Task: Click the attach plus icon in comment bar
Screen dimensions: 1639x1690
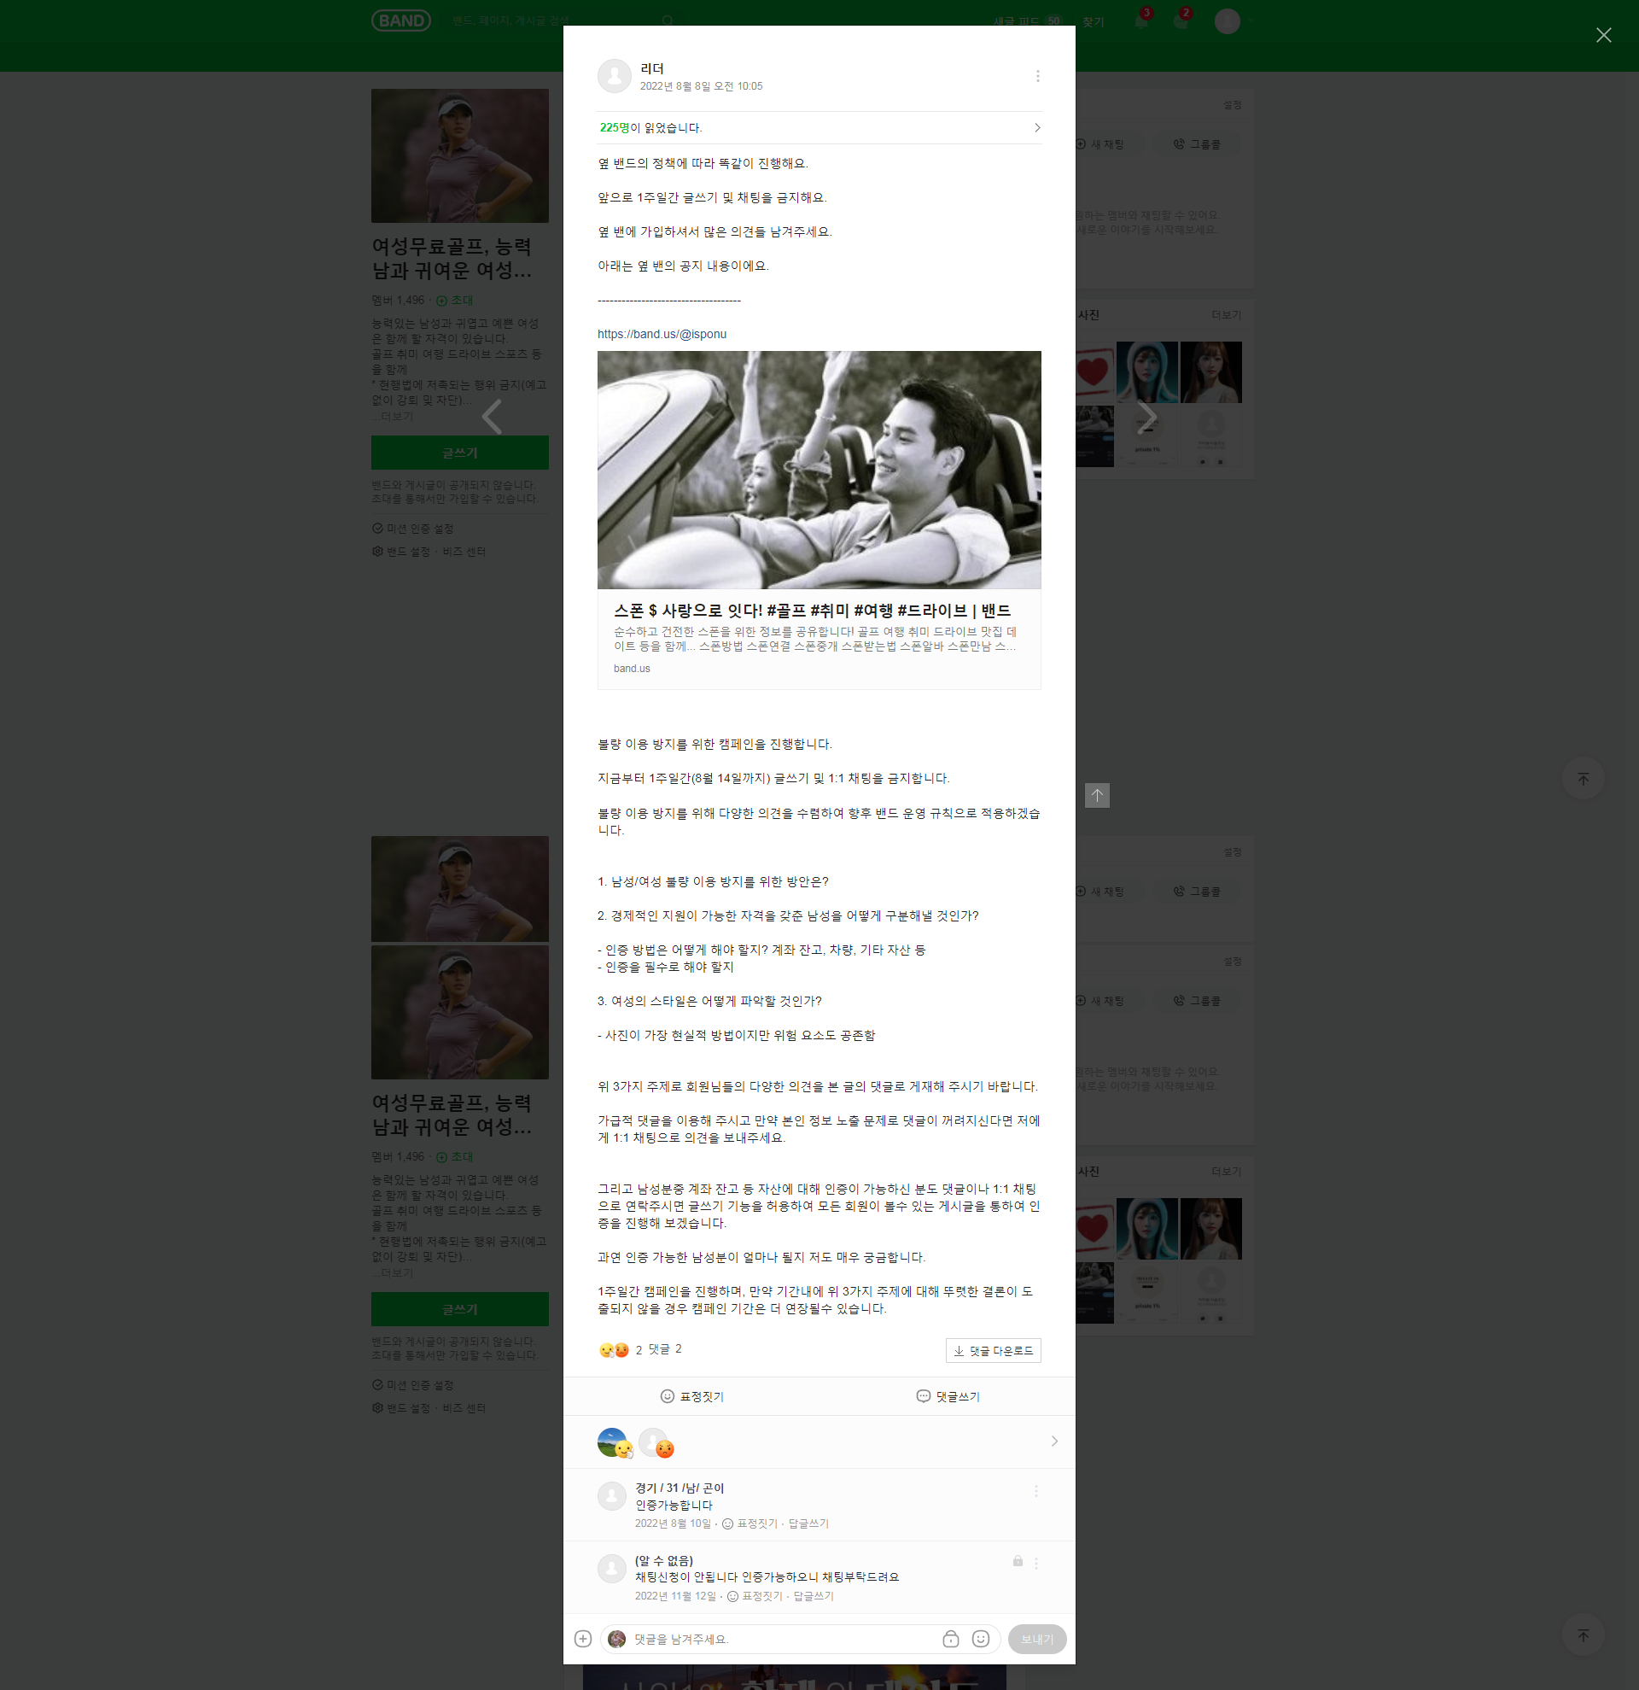Action: pyautogui.click(x=583, y=1638)
